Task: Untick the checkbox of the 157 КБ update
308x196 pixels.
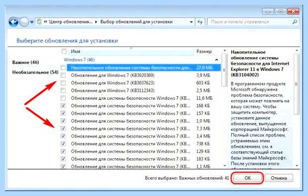Action: point(63,113)
